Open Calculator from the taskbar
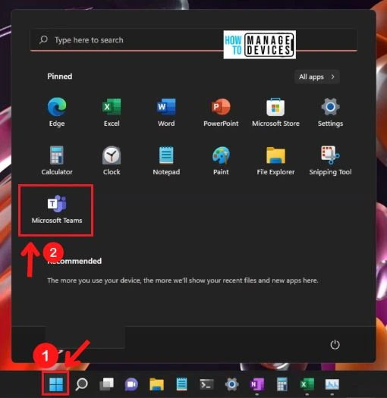Viewport: 387px width, 398px height. click(x=282, y=384)
